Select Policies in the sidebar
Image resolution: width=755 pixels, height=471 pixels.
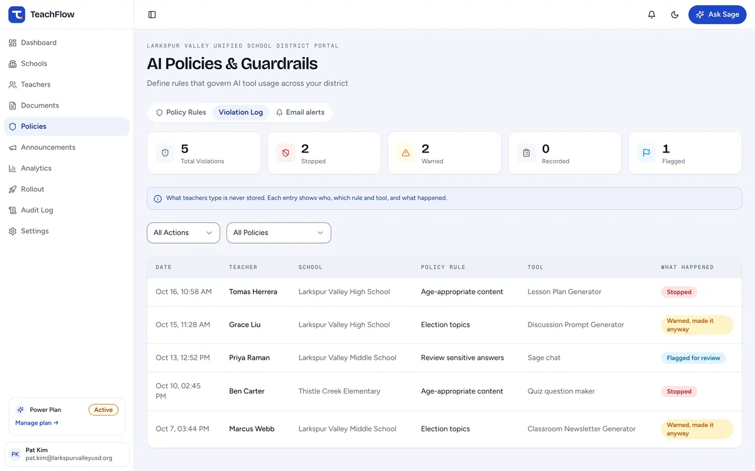pyautogui.click(x=67, y=126)
